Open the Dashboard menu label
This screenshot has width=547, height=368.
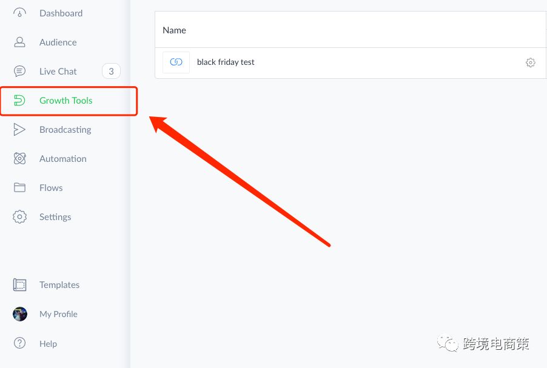pyautogui.click(x=61, y=13)
